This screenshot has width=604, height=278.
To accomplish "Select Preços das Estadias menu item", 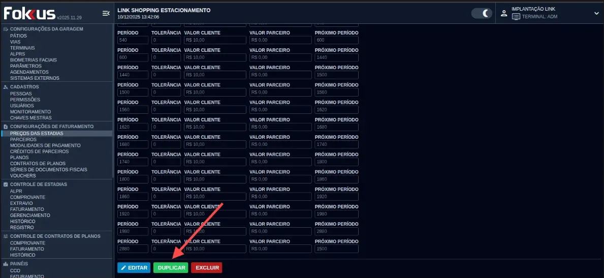I will tap(37, 133).
